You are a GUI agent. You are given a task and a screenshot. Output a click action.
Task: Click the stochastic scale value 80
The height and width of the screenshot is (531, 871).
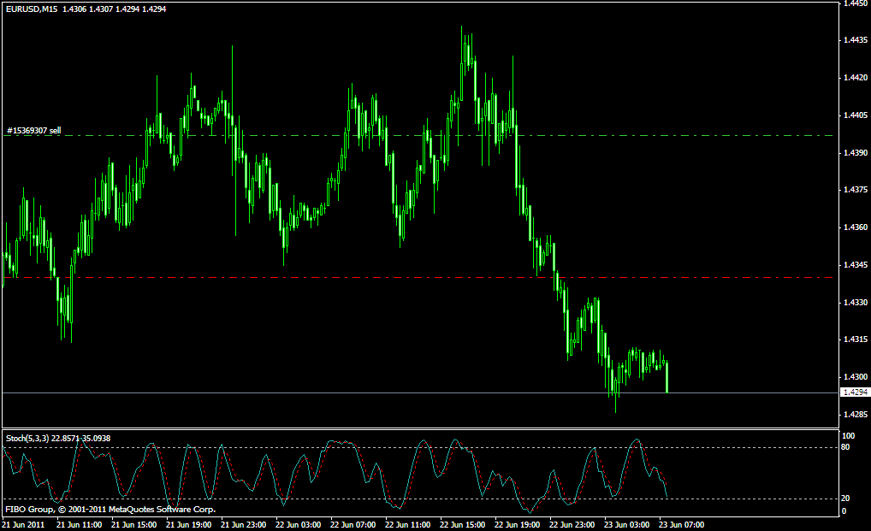tap(845, 447)
